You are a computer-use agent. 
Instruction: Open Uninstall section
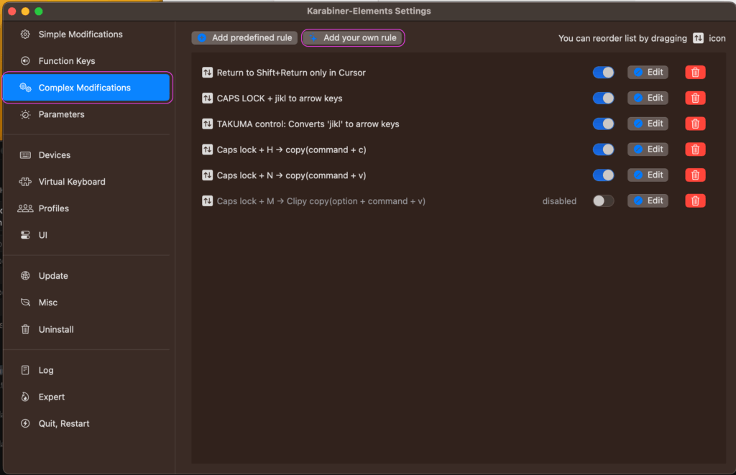point(87,330)
